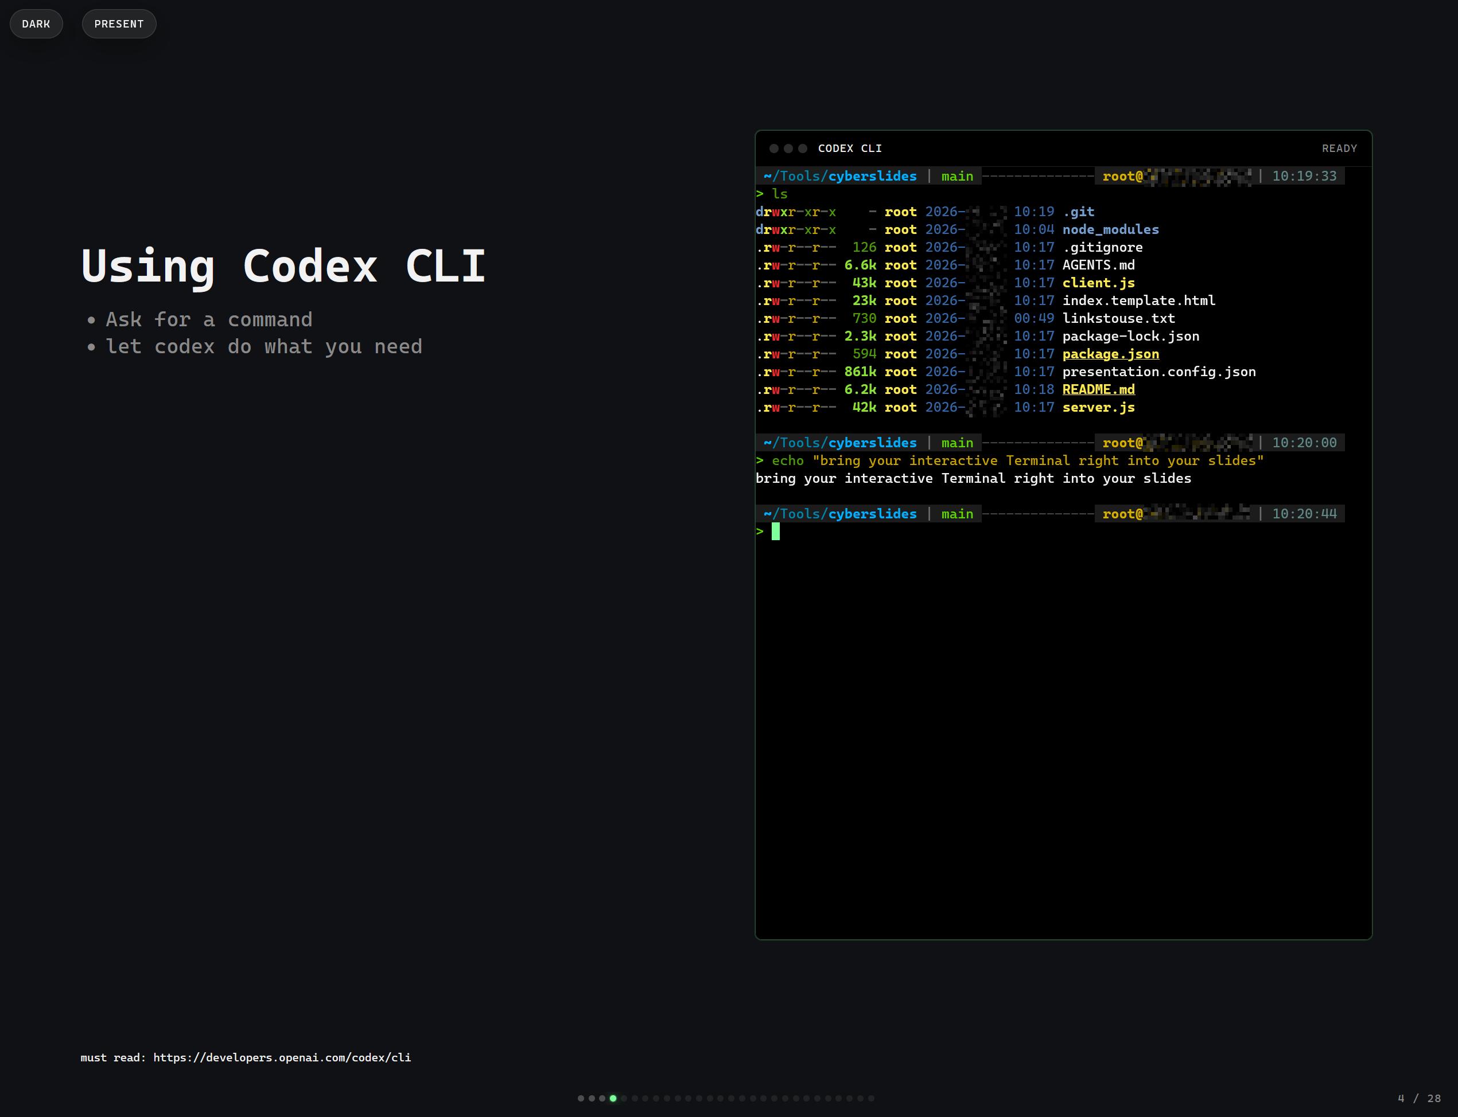Click the underlined README.md file name

point(1099,389)
